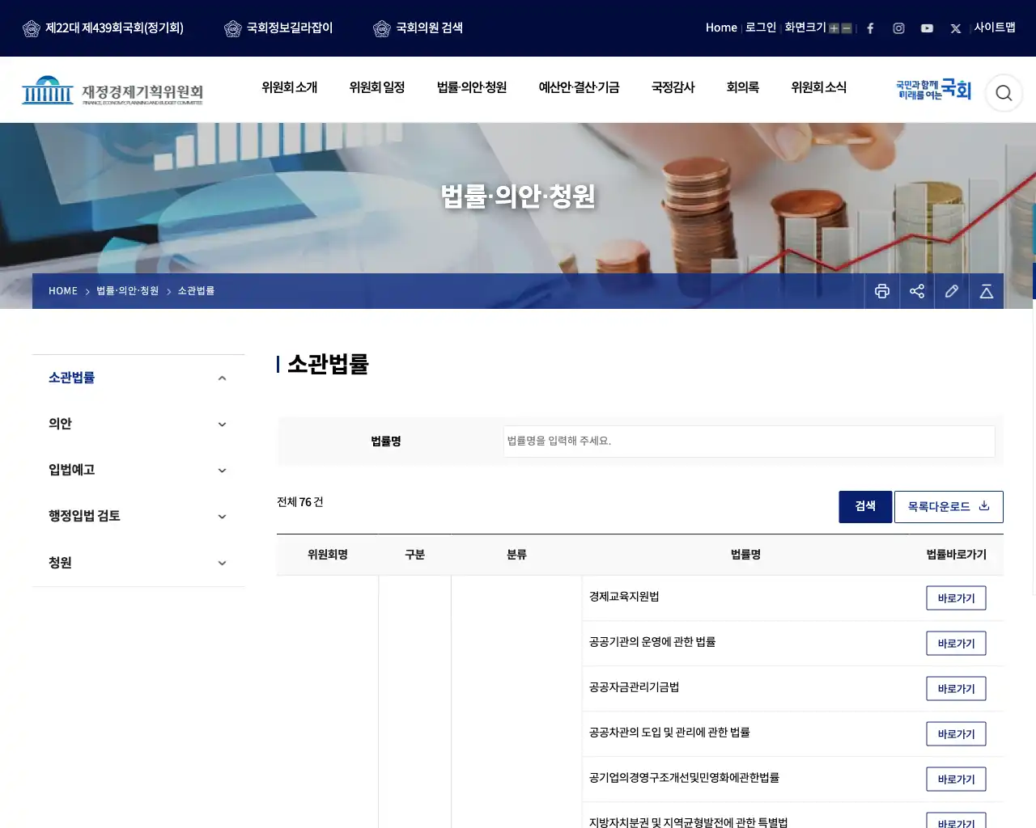Click the 목록다운로드 download button
This screenshot has width=1036, height=828.
949,507
